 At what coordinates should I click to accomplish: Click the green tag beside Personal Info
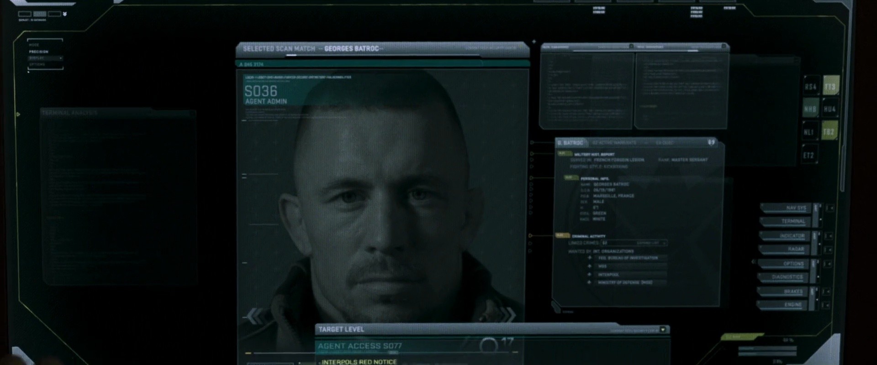coord(571,177)
